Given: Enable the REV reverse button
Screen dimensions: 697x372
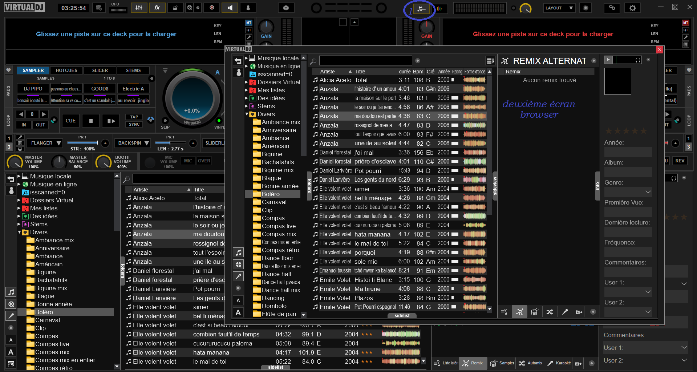Looking at the screenshot, I should click(x=680, y=161).
